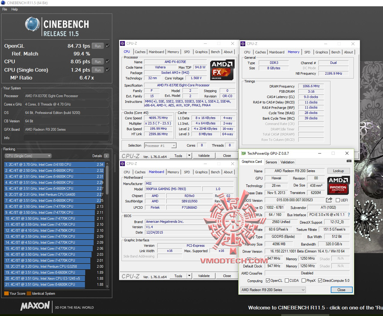Click the CPU-Z Mainboard window title icon

[x=122, y=164]
